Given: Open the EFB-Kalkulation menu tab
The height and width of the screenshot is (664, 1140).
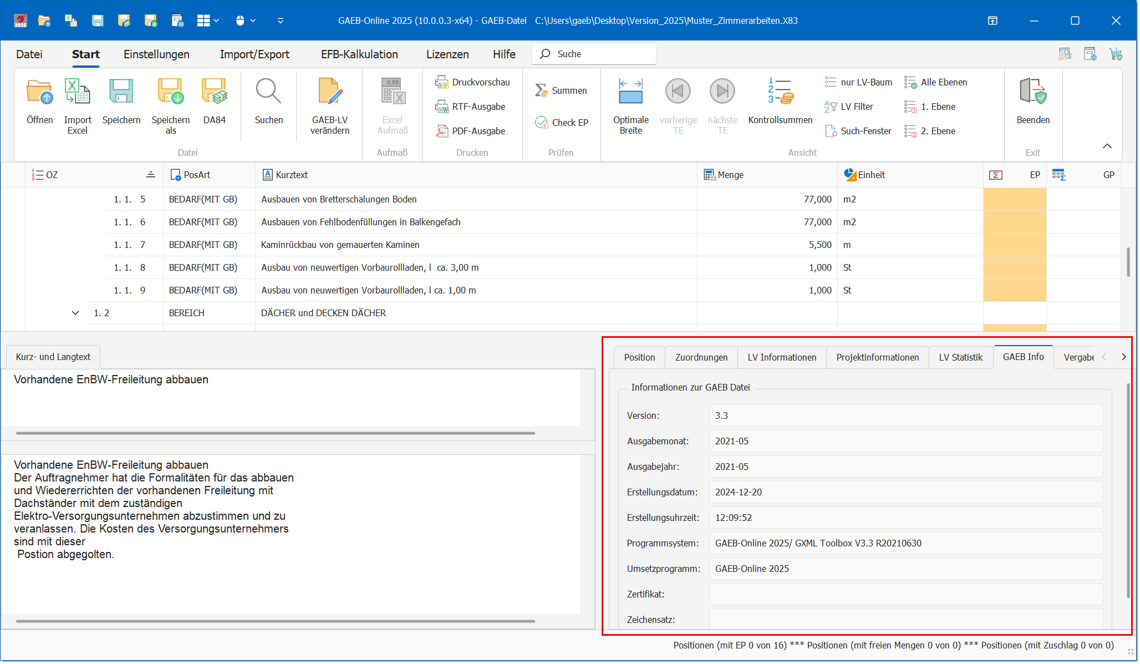Looking at the screenshot, I should coord(359,54).
